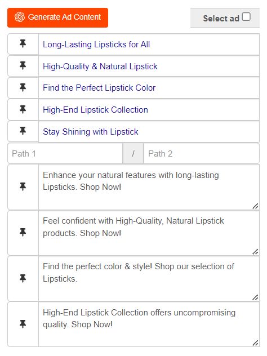Click the 'Enhance your natural features' description textarea

coord(149,187)
